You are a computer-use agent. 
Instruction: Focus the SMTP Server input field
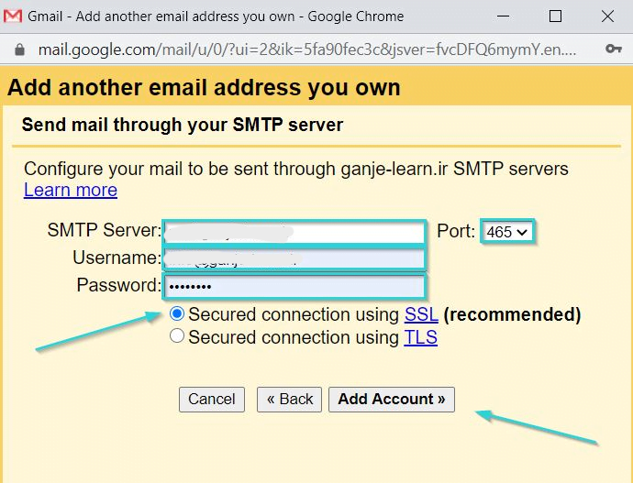294,232
